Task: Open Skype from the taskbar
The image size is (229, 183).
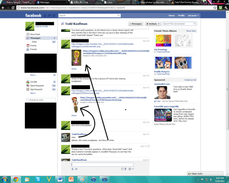Action: click(38, 179)
